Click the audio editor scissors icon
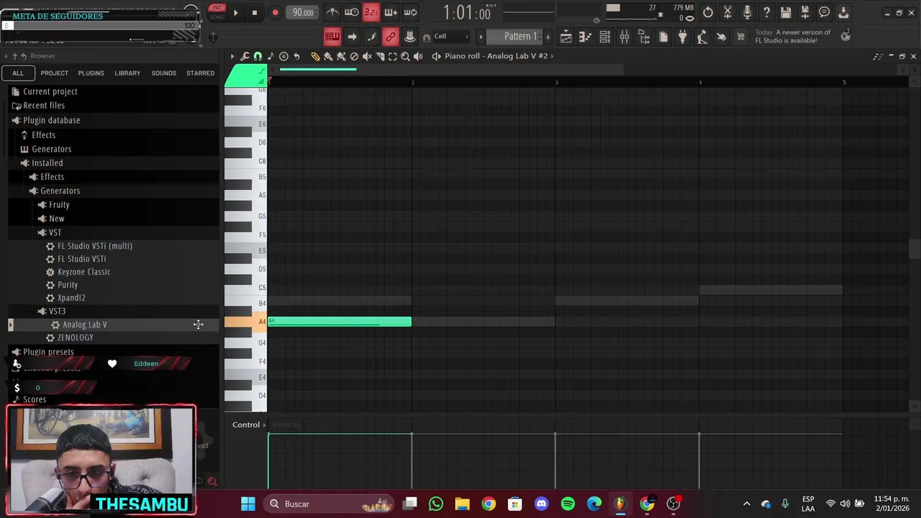 point(727,12)
